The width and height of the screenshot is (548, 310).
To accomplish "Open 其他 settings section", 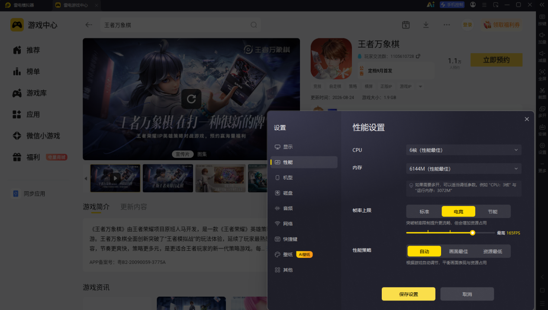I will pyautogui.click(x=304, y=270).
